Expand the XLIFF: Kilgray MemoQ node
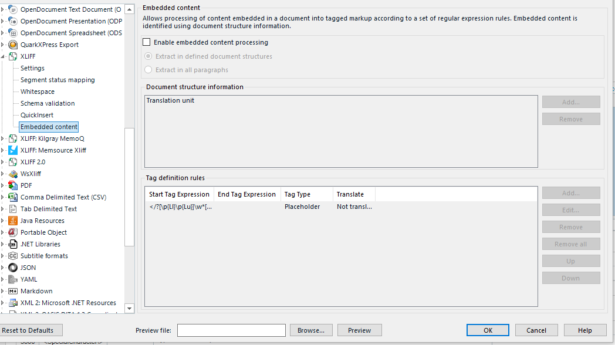The height and width of the screenshot is (345, 615). 2,138
